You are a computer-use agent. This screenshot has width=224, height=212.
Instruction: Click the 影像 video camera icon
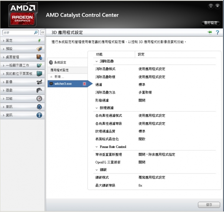coord(39,82)
